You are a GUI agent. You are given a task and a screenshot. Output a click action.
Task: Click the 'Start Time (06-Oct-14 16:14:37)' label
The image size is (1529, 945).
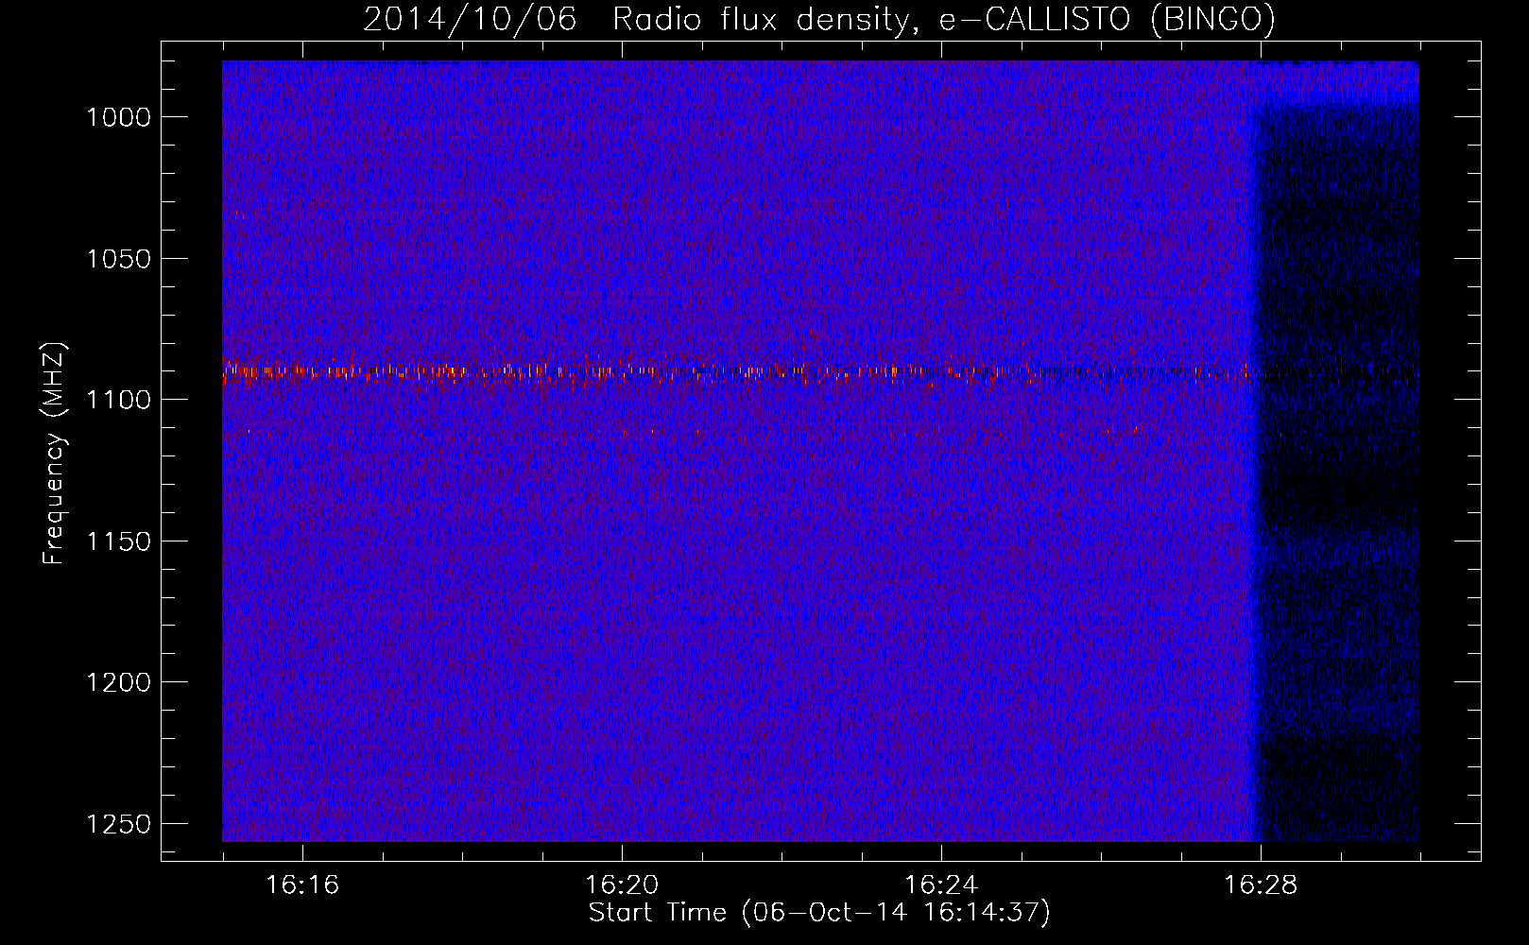tap(819, 913)
